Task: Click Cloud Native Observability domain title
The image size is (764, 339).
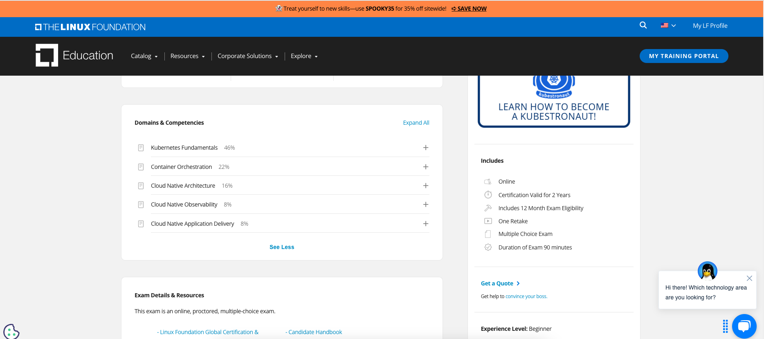Action: 184,204
